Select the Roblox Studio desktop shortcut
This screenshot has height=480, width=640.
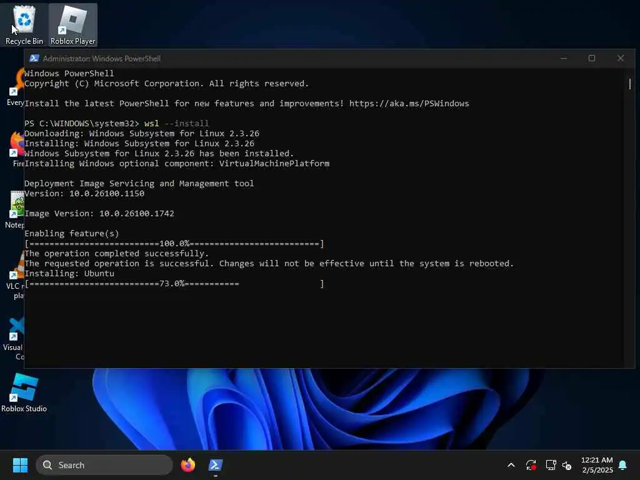[24, 392]
